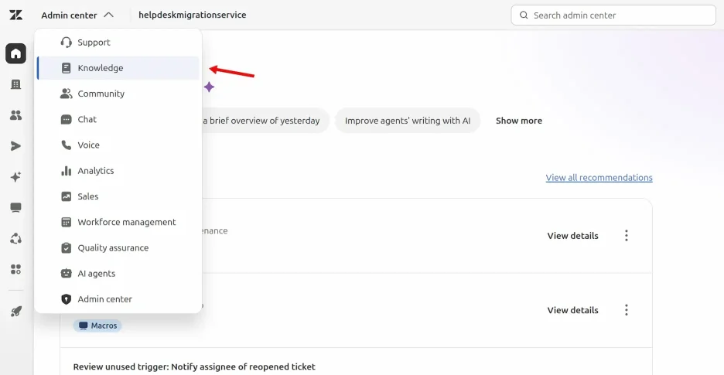Click the search magnifier icon
This screenshot has width=724, height=375.
tap(524, 15)
